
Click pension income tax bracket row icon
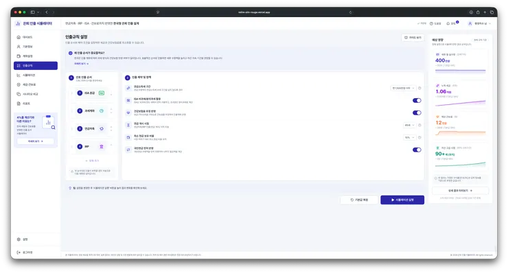tap(128, 88)
